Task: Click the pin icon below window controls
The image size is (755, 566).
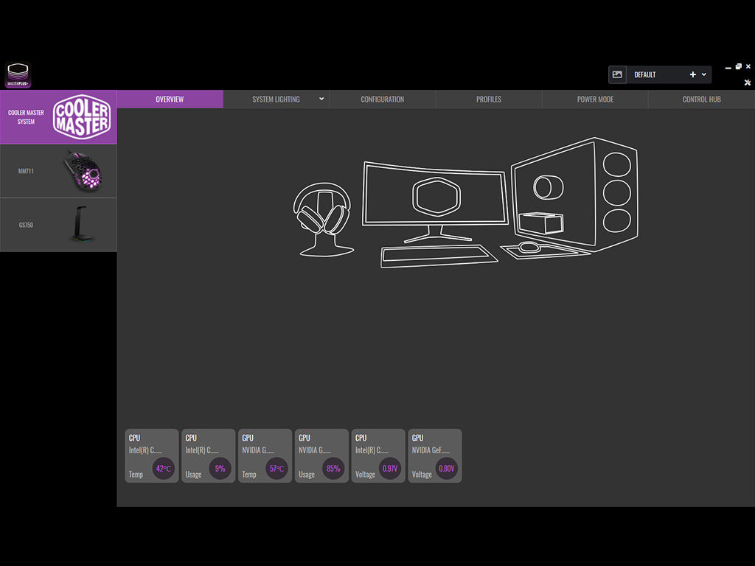Action: (x=747, y=83)
